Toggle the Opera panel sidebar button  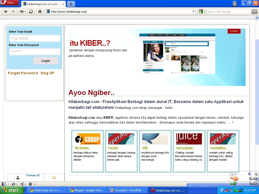point(4,184)
